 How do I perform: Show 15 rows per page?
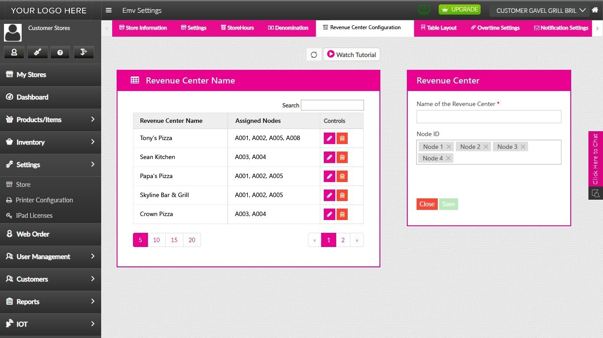point(174,240)
